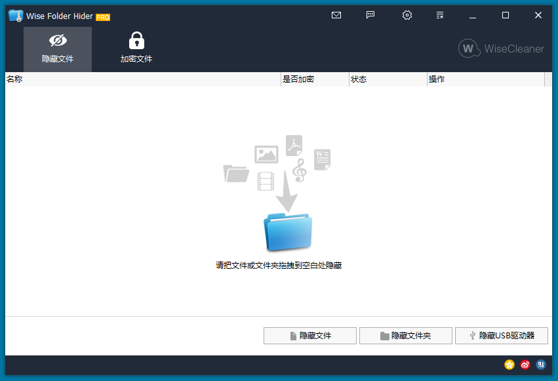Click the blue Tieba share icon
Viewport: 558px width, 381px height.
[x=541, y=365]
